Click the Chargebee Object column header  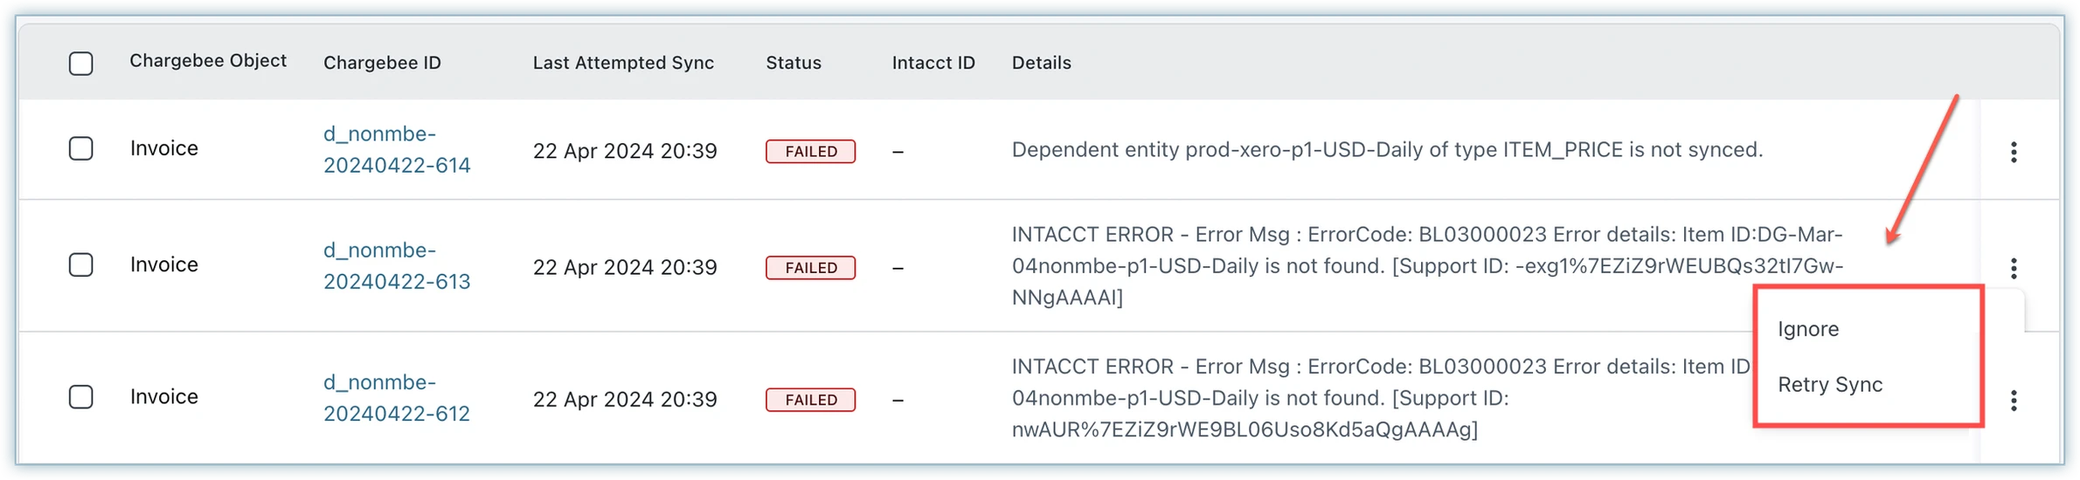tap(208, 61)
